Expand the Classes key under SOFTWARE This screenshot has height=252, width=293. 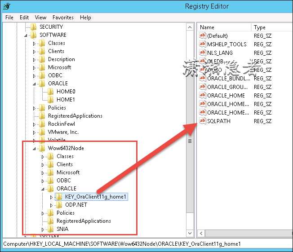coord(34,44)
